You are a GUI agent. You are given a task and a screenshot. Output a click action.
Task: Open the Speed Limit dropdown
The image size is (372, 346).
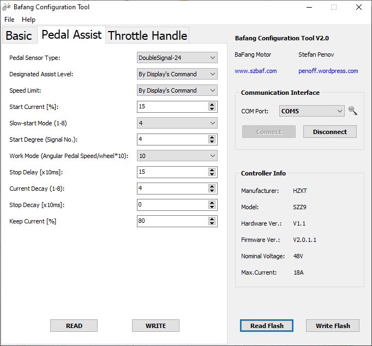click(177, 90)
